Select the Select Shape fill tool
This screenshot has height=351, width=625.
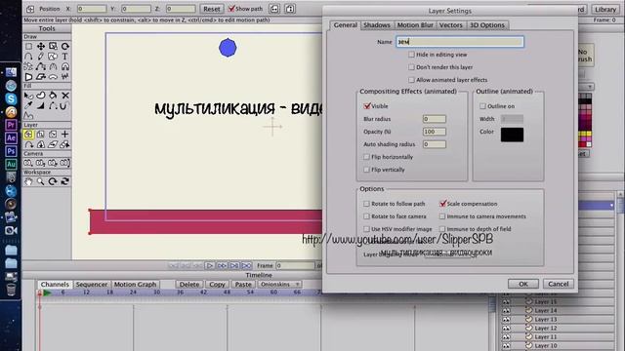[28, 96]
